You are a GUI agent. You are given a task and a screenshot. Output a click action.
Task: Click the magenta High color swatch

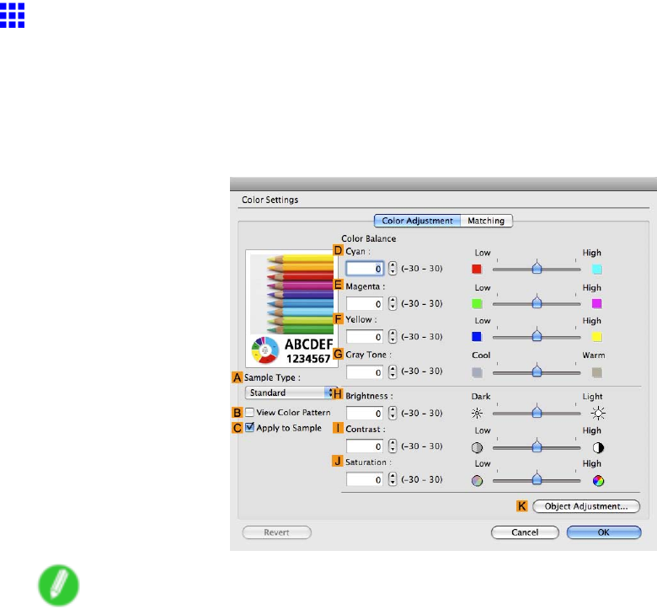(596, 303)
